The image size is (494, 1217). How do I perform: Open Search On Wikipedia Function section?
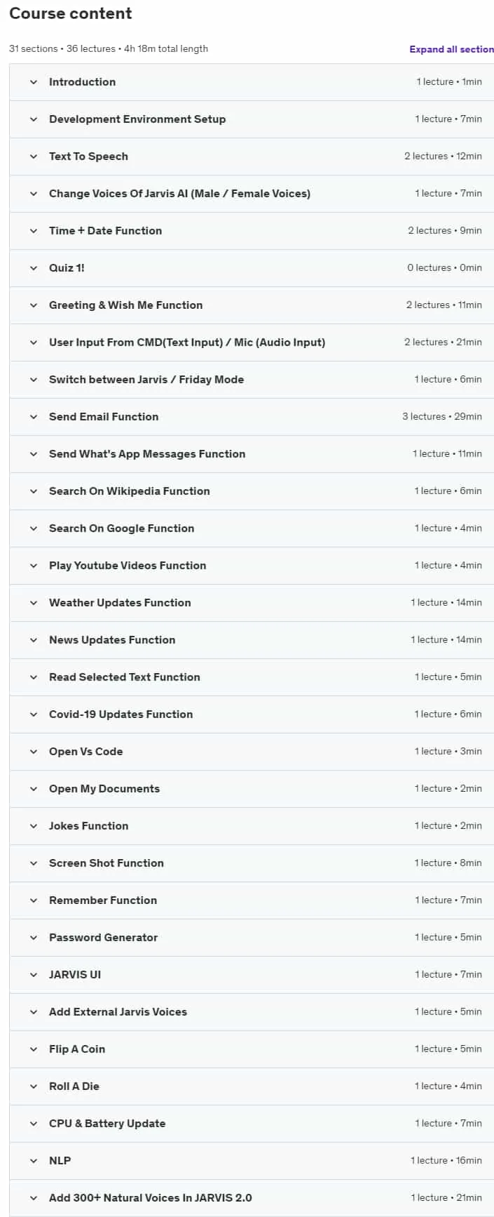(252, 491)
